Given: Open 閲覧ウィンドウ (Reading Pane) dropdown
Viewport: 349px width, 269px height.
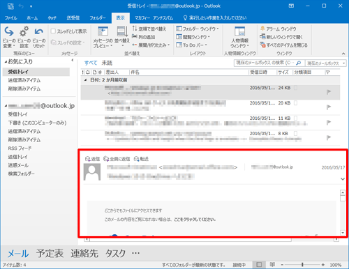Looking at the screenshot, I should 193,37.
